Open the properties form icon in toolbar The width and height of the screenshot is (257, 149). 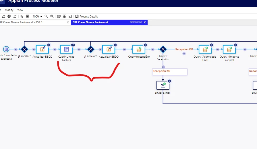[28, 16]
